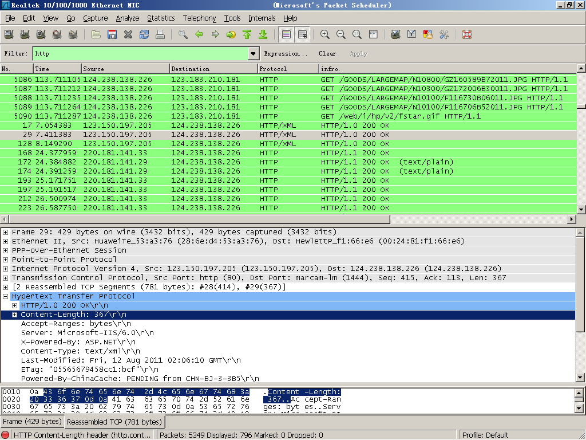Image resolution: width=586 pixels, height=440 pixels.
Task: Clear the display filter
Action: tap(327, 53)
